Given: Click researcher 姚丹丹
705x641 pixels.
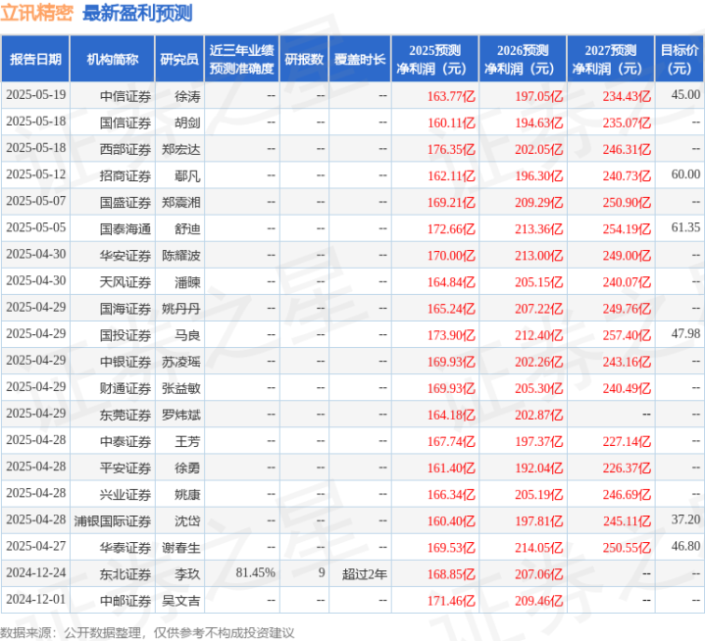Looking at the screenshot, I should 181,309.
